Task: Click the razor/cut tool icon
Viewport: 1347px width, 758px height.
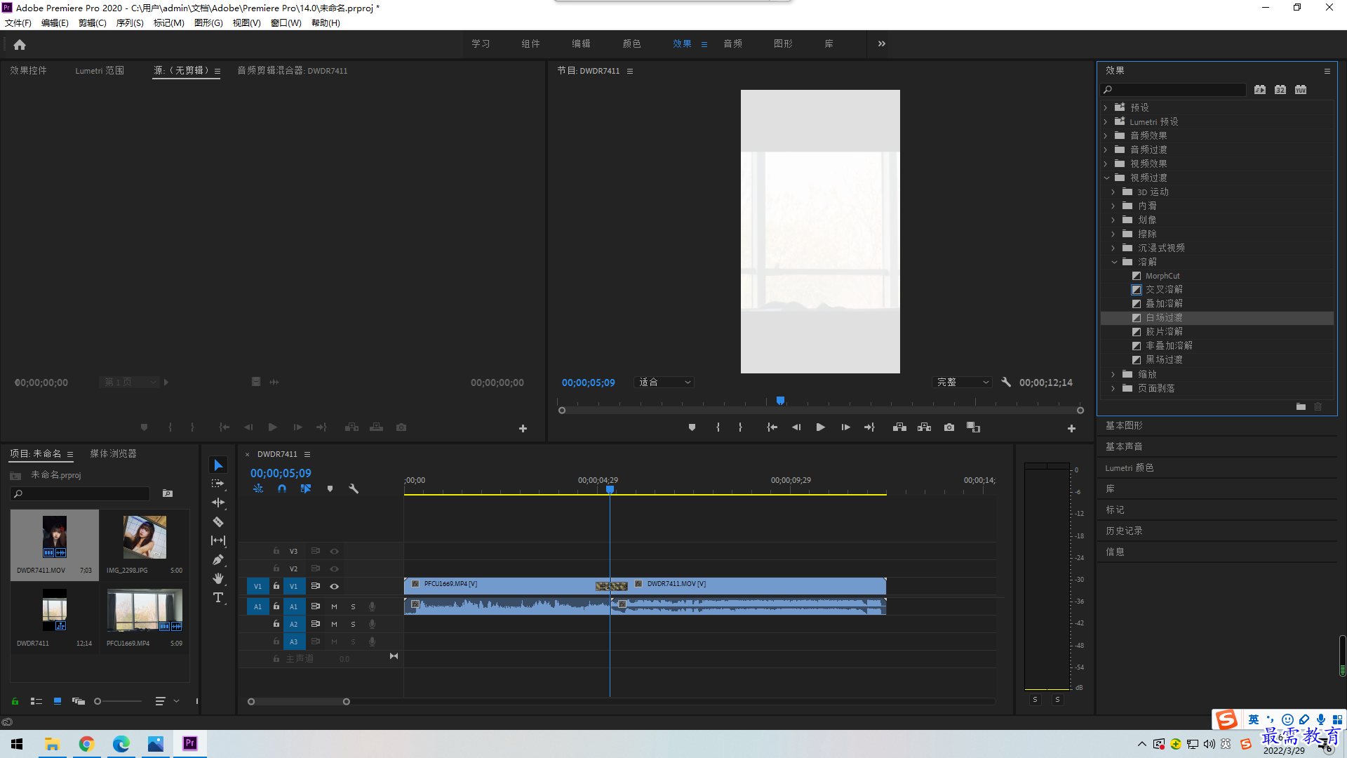Action: pyautogui.click(x=218, y=521)
